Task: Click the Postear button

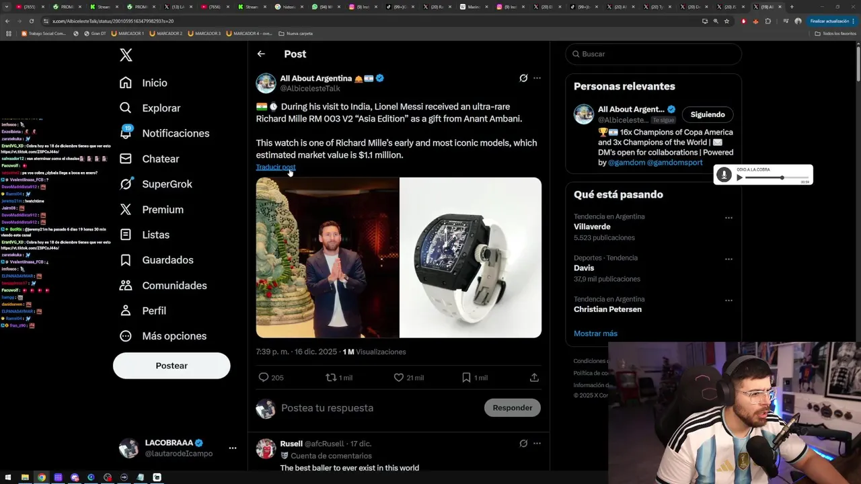Action: click(172, 366)
